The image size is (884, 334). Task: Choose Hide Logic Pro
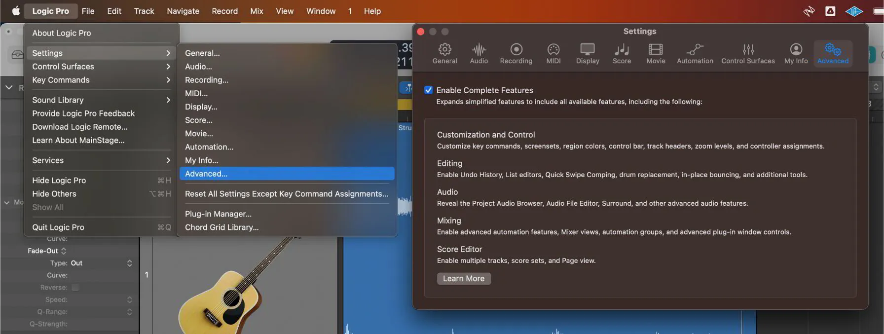click(101, 180)
